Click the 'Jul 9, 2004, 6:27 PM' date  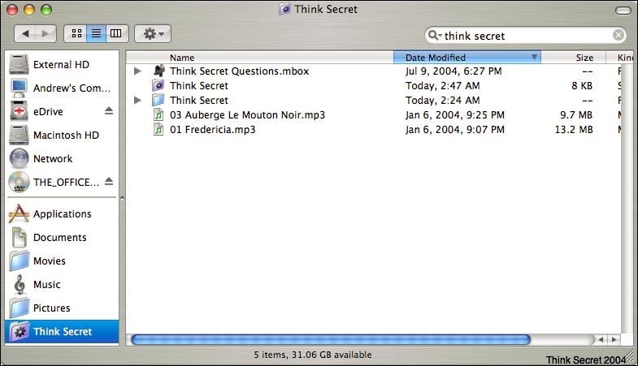pos(454,71)
